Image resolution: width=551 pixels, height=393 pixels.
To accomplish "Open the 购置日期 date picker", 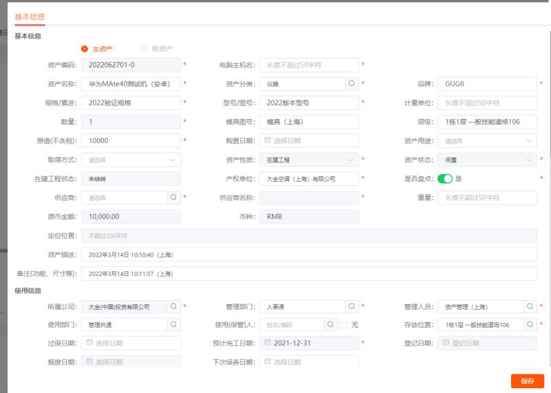I will [309, 141].
